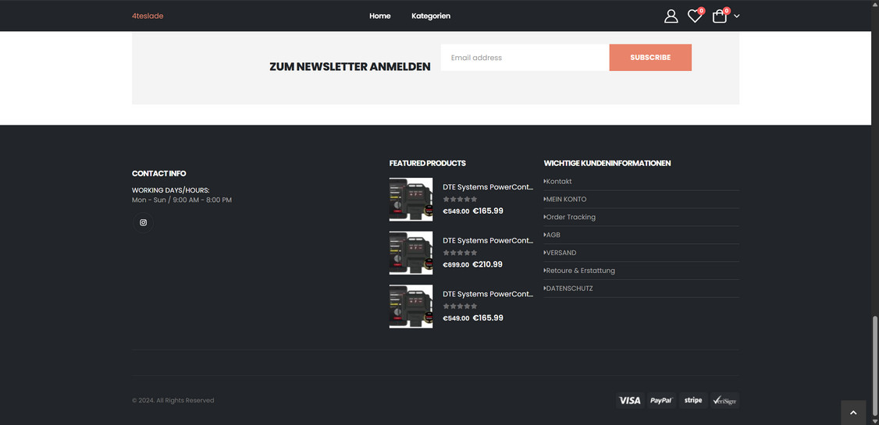Open the Kontakt footer link

tap(559, 182)
